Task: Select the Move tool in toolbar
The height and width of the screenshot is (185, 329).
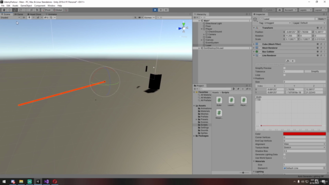Action: pyautogui.click(x=9, y=10)
